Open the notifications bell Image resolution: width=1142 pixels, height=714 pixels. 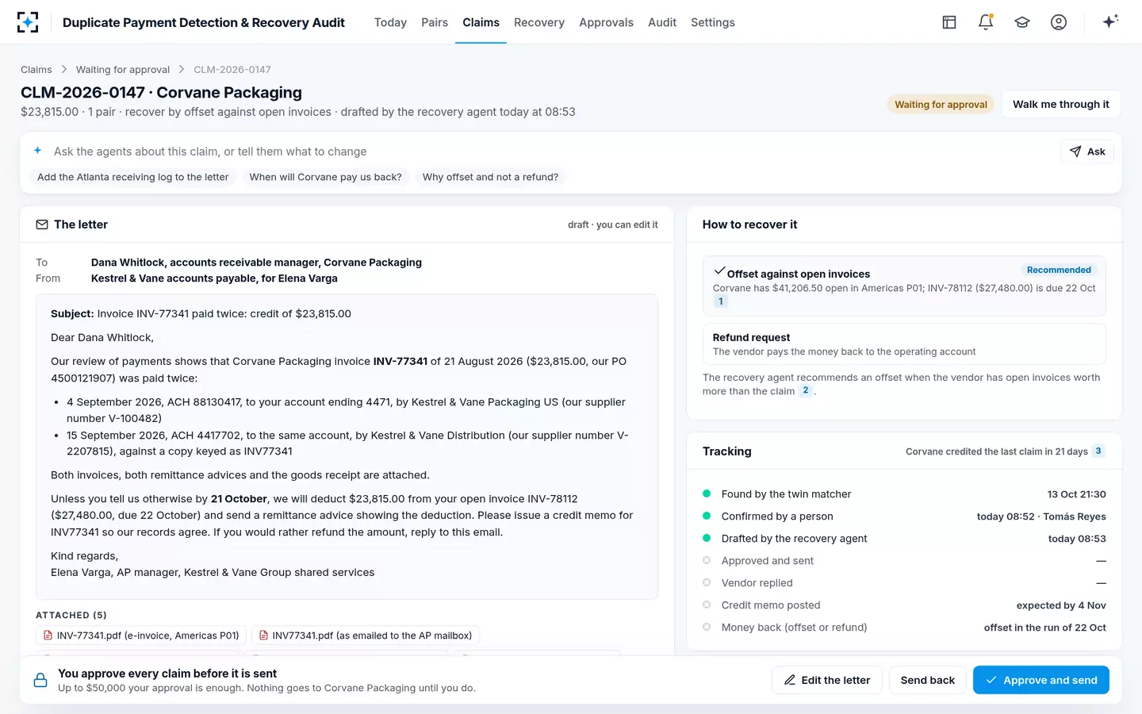pos(986,22)
